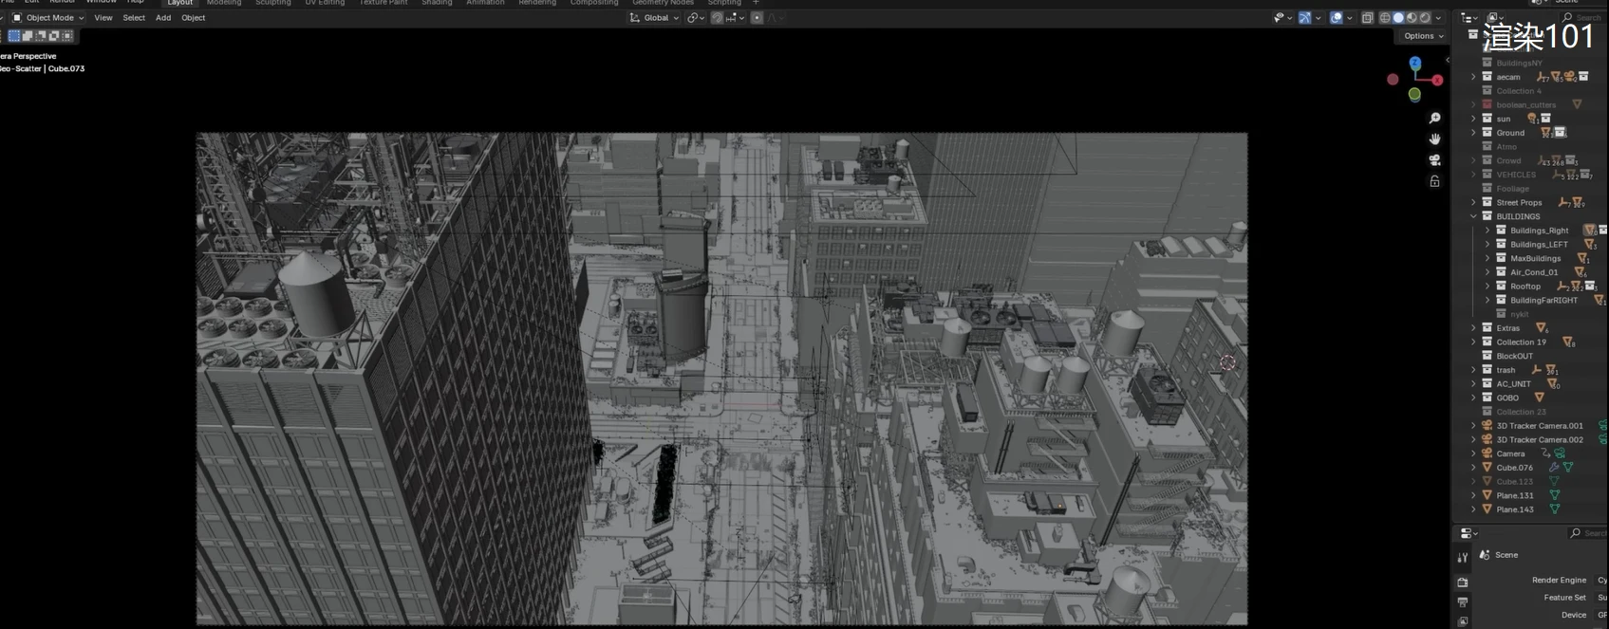Click the zoom magnifier icon in viewport
This screenshot has height=629, width=1609.
pyautogui.click(x=1434, y=119)
